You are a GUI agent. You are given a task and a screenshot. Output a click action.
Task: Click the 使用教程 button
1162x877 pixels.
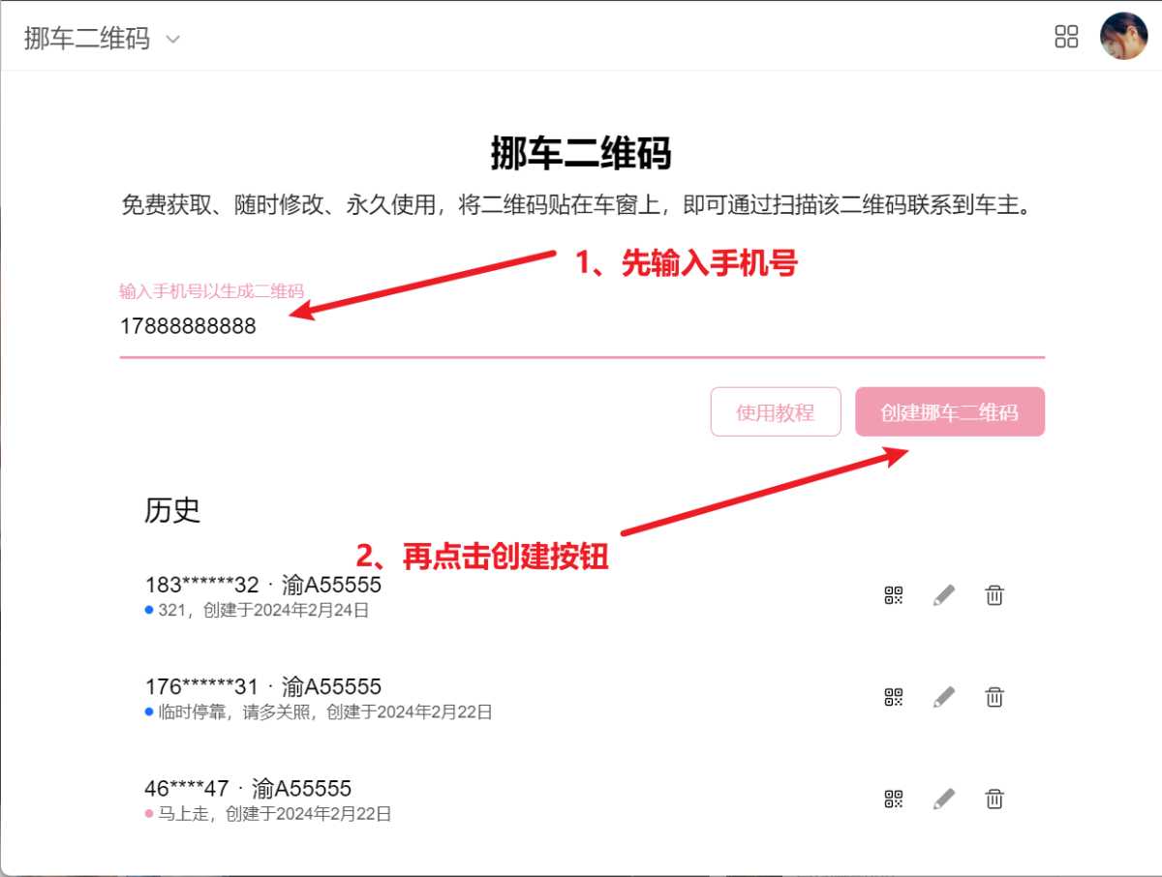pos(775,412)
